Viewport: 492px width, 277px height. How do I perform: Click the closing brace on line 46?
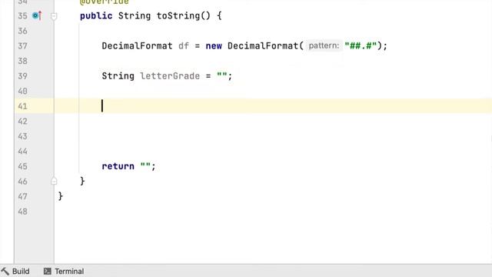(82, 182)
